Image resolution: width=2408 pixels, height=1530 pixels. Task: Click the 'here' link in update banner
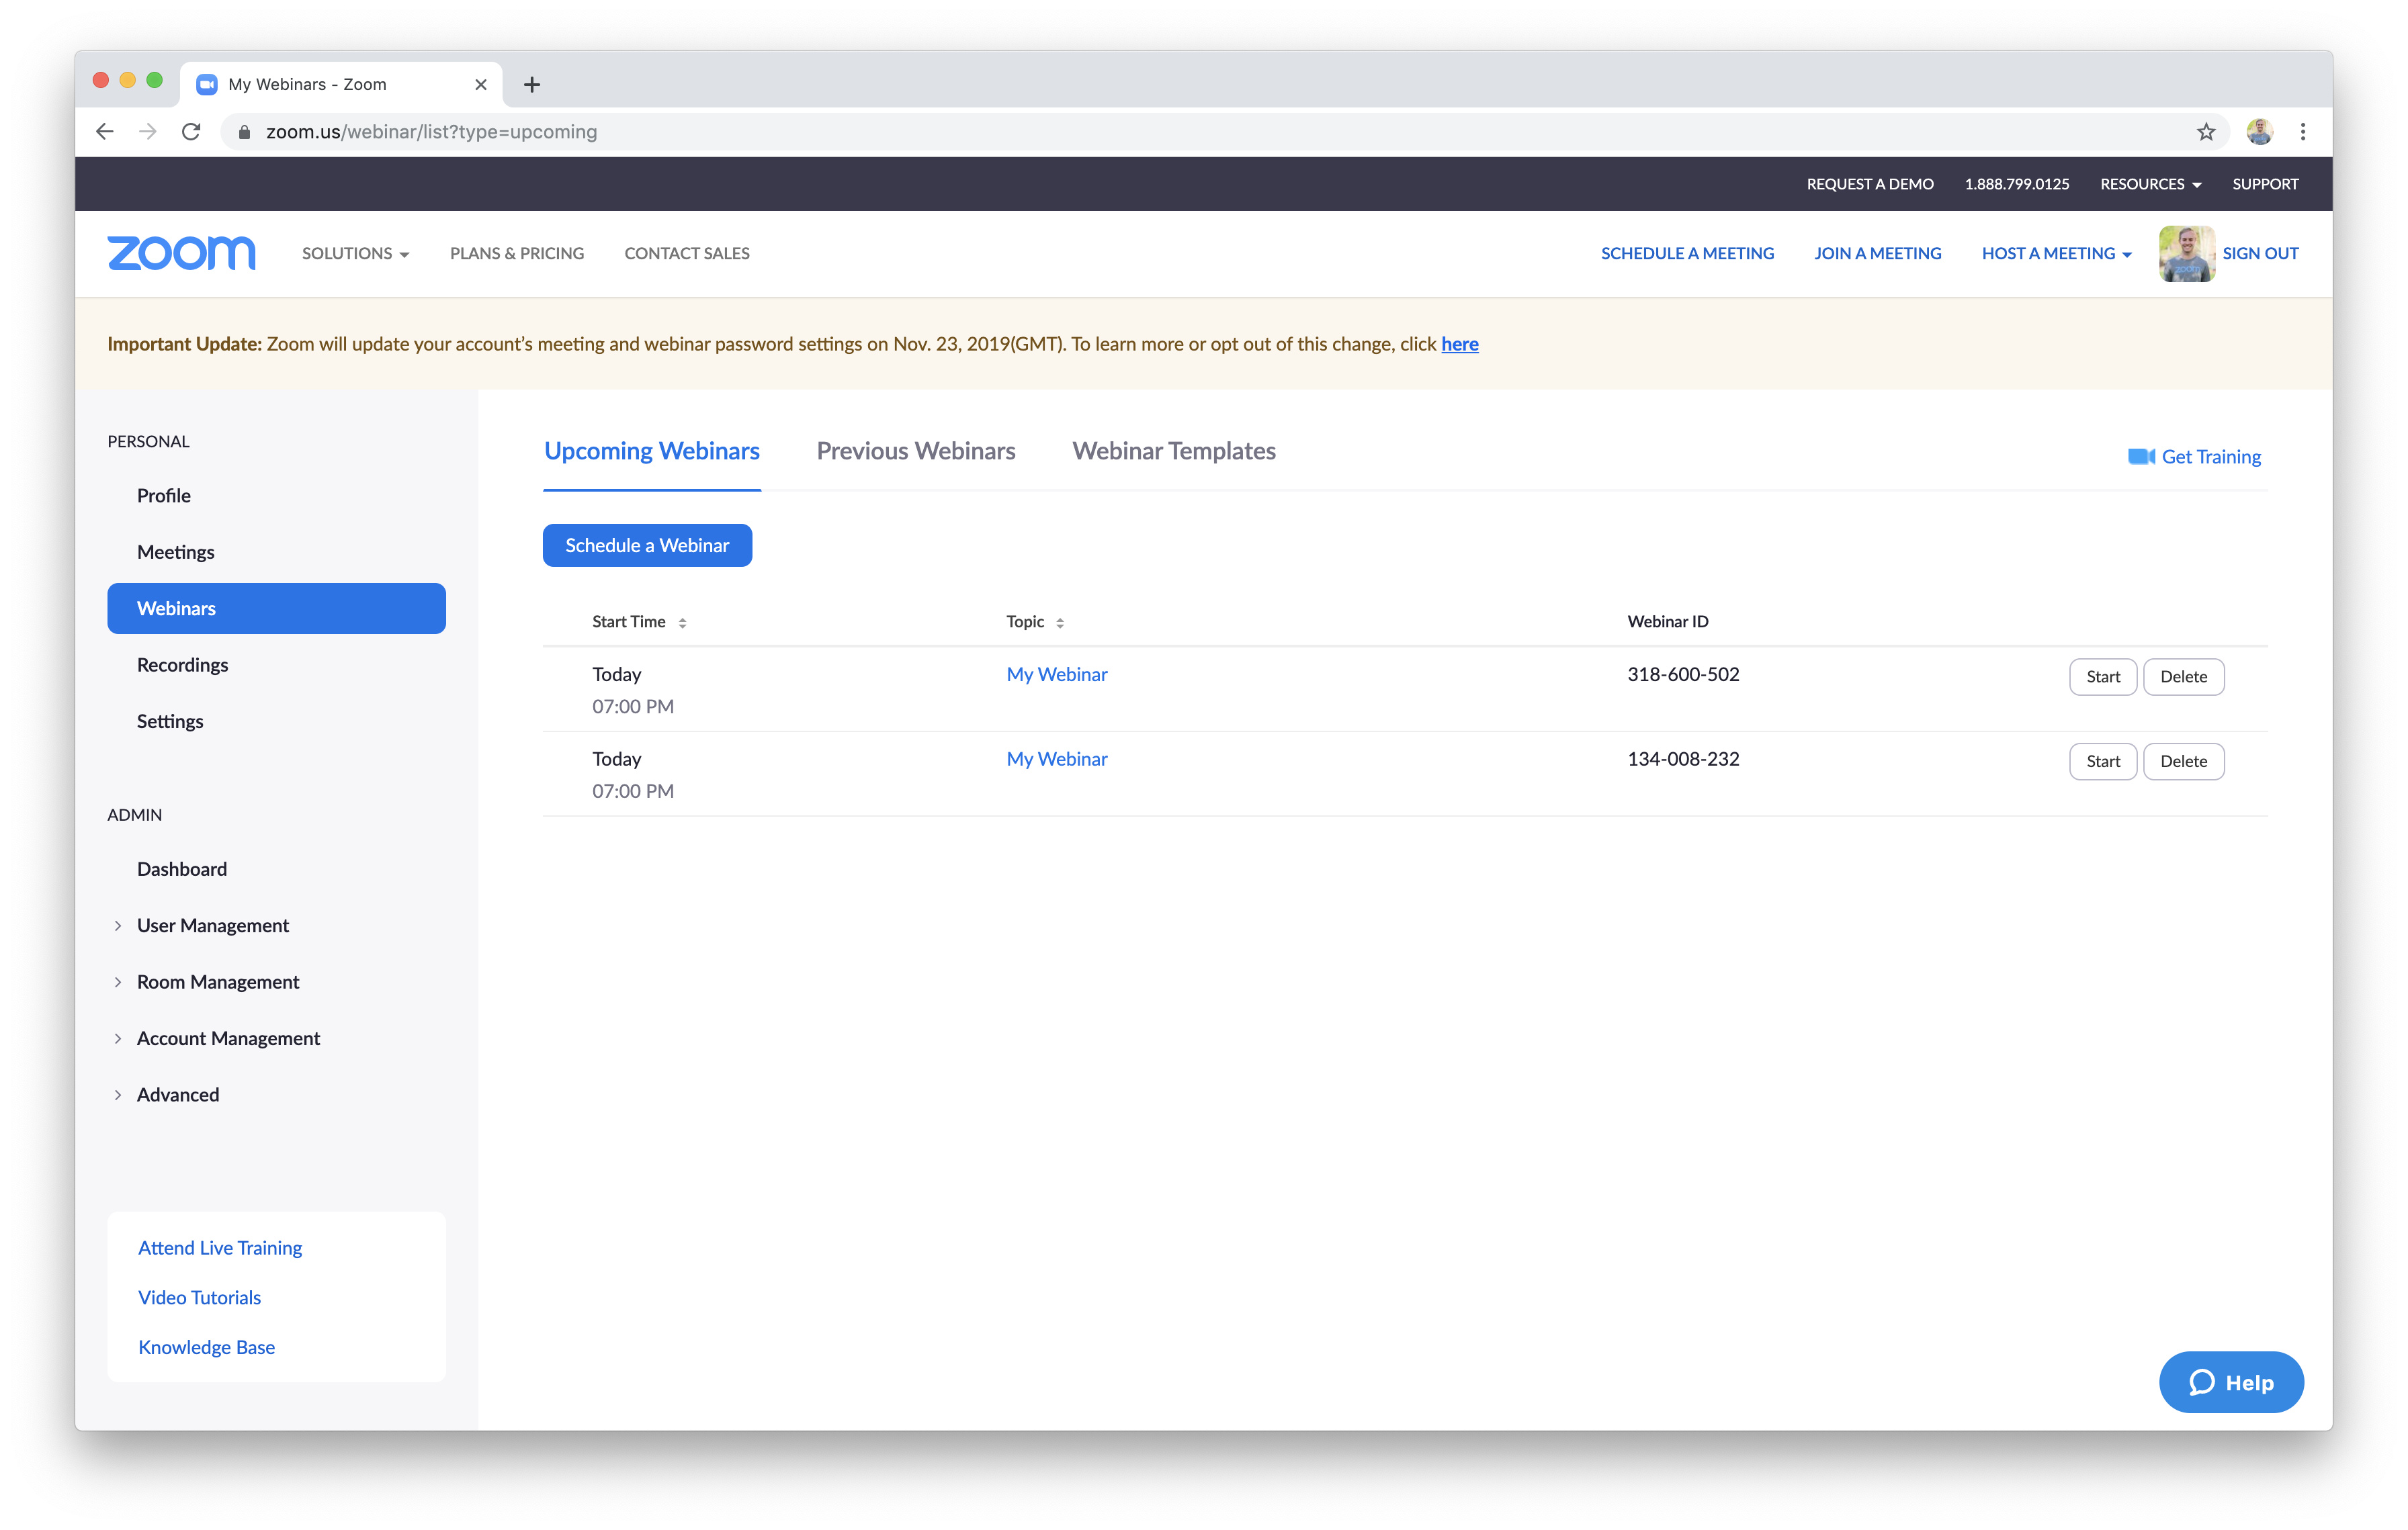coord(1459,344)
